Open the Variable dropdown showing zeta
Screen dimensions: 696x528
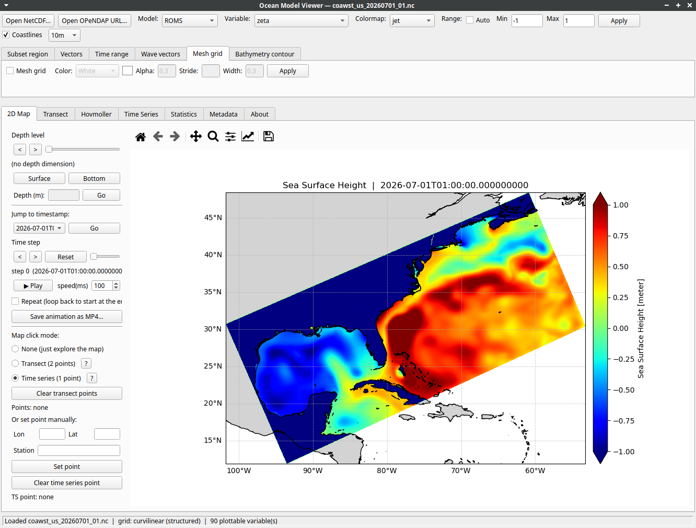click(x=301, y=20)
